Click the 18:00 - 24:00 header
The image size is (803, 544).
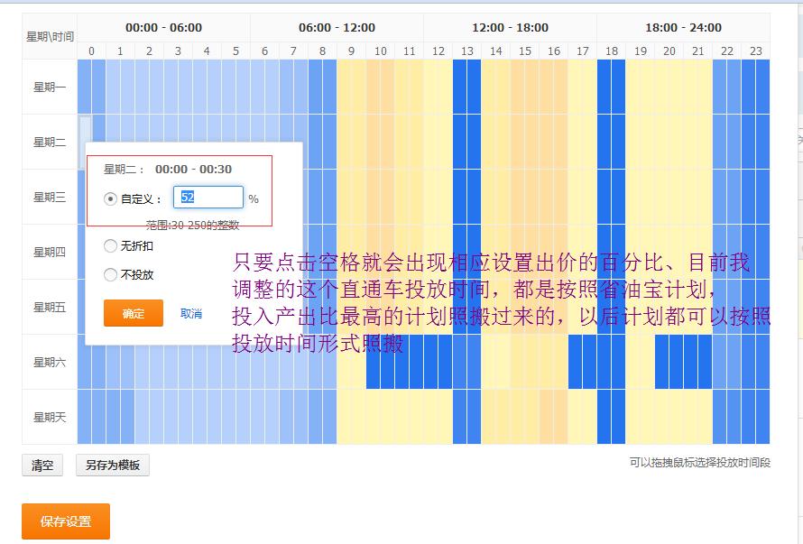[x=683, y=28]
